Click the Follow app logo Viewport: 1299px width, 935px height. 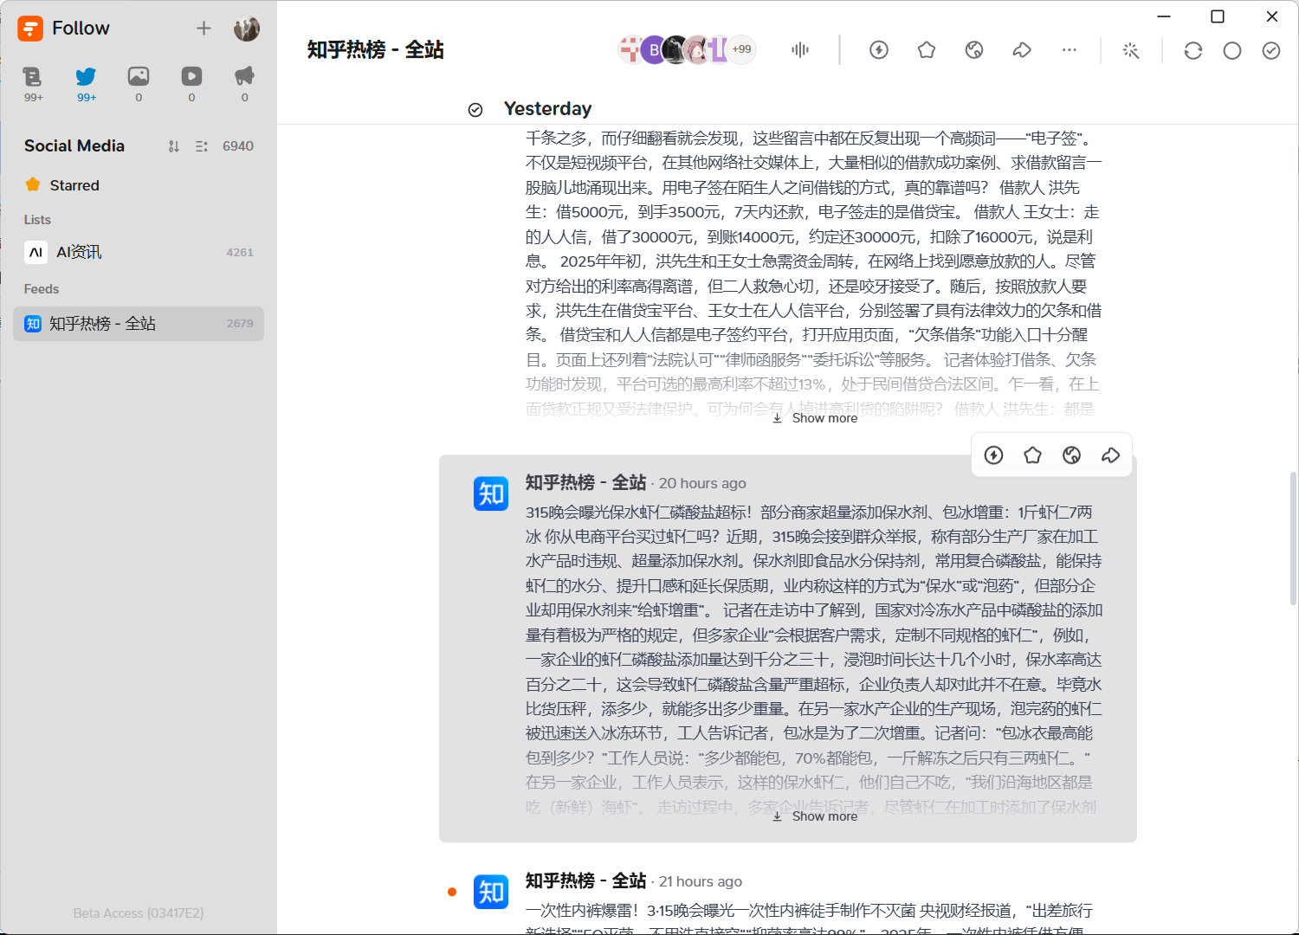click(30, 29)
